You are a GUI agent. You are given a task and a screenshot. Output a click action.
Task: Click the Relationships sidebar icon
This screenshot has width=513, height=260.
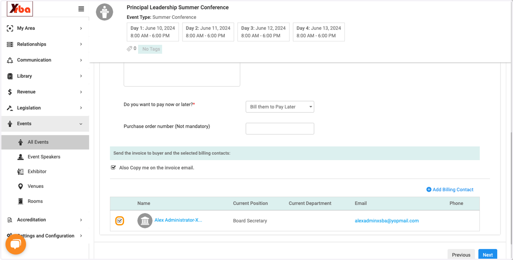[10, 44]
